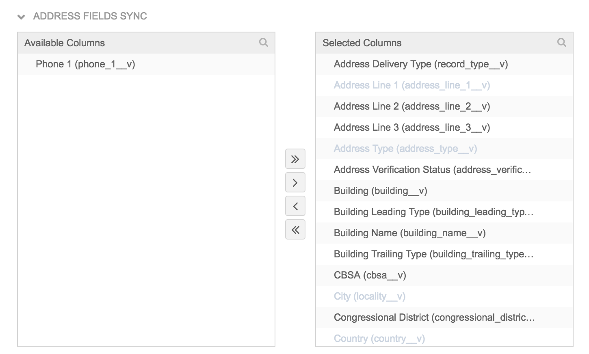Screen dimensions: 589x354
Task: Select Address Delivery Type column
Action: pos(420,64)
